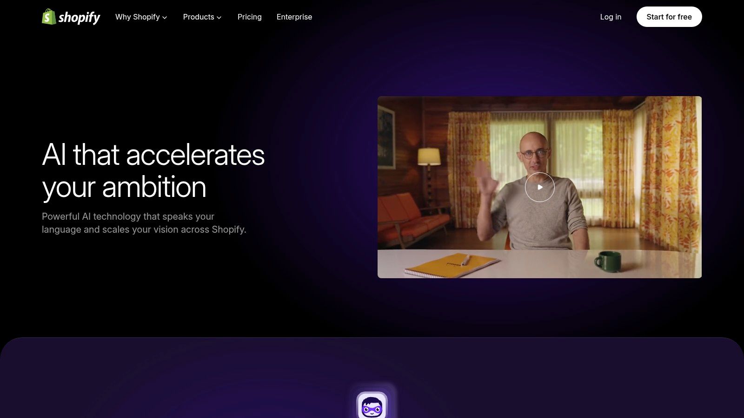Expand the chevron next to Products

[x=219, y=18]
